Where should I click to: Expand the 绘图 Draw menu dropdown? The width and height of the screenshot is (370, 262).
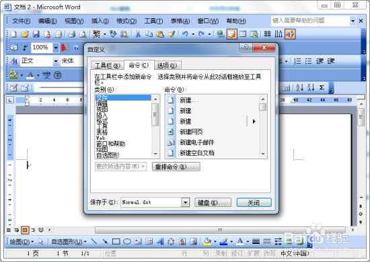[22, 242]
